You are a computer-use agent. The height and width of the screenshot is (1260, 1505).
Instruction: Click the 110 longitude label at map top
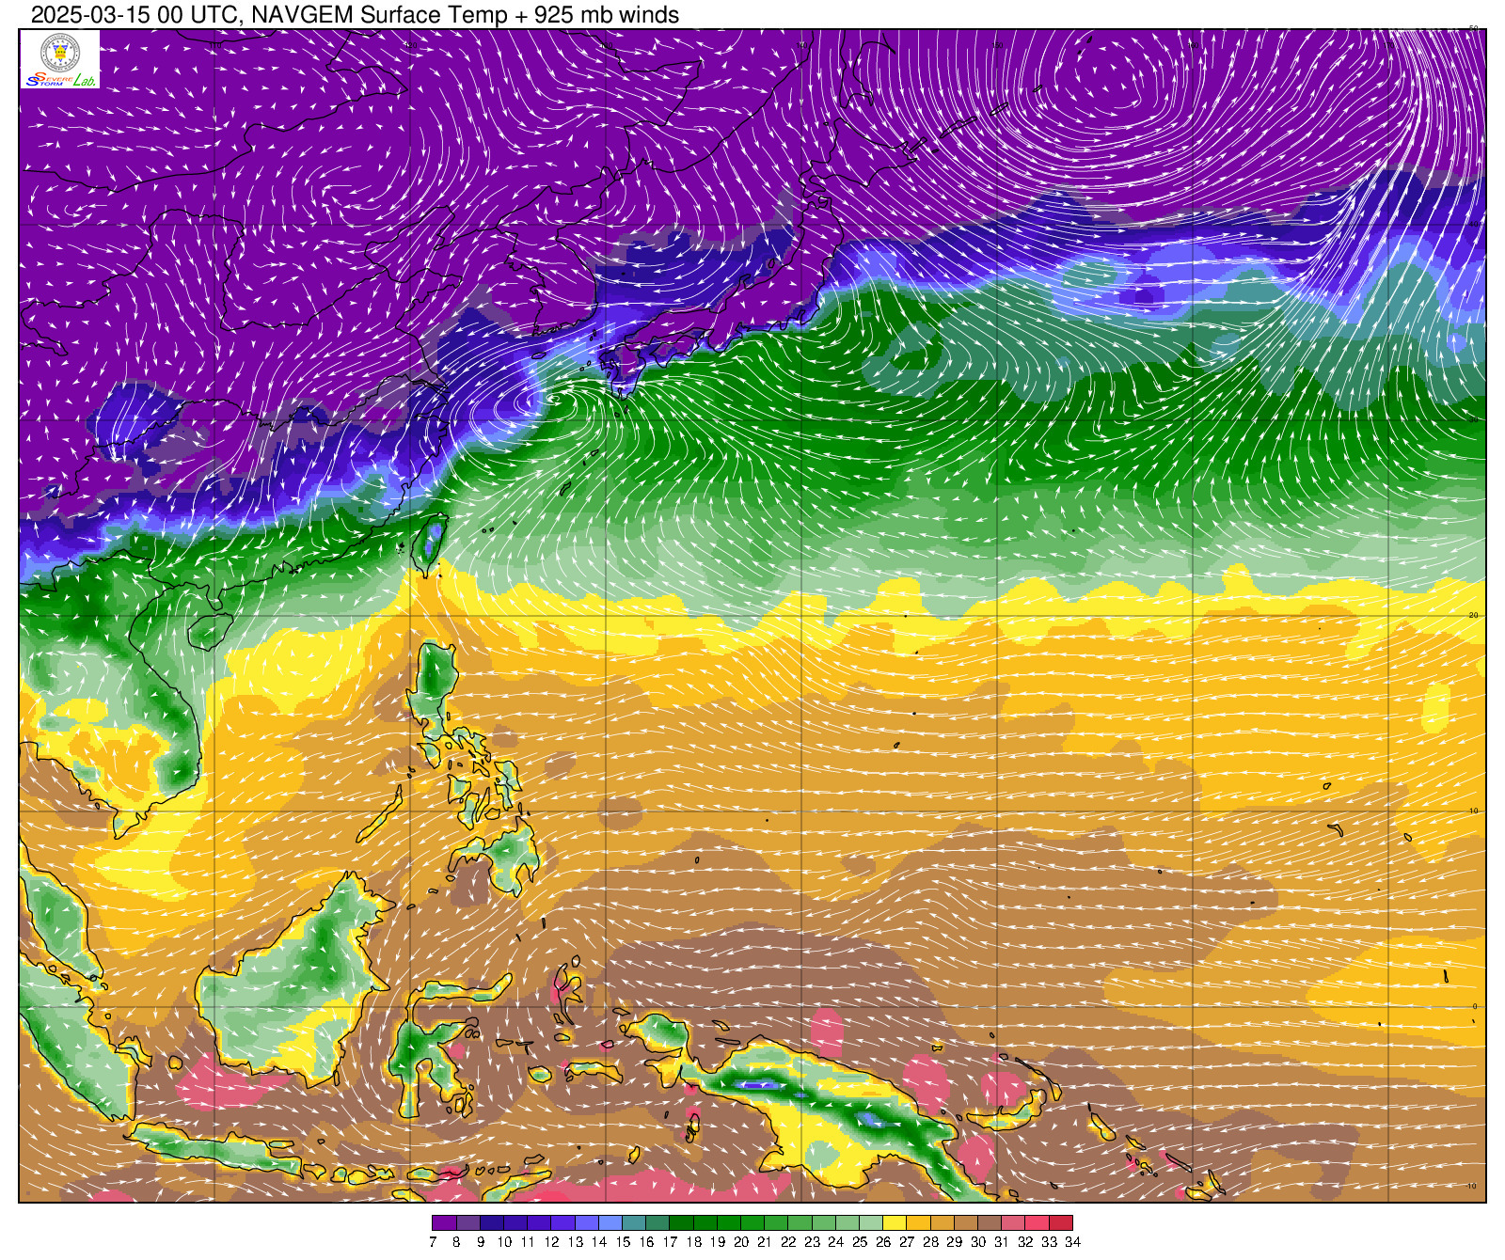pyautogui.click(x=215, y=44)
